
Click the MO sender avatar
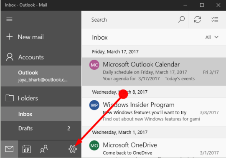click(x=94, y=145)
